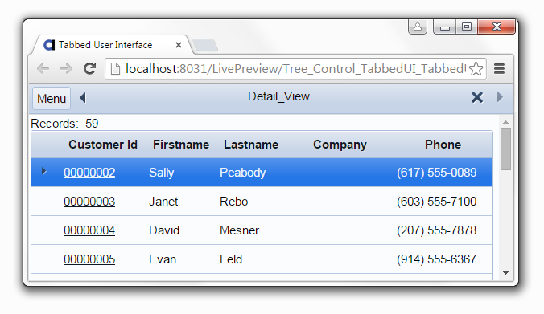Select the Peabody last name cell
This screenshot has height=314, width=544.
pyautogui.click(x=242, y=173)
